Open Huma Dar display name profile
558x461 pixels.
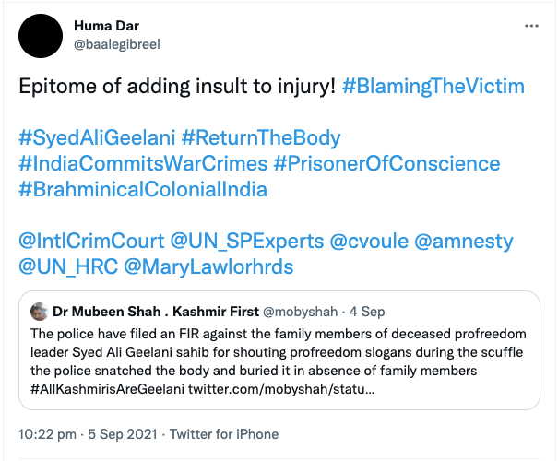[x=109, y=24]
